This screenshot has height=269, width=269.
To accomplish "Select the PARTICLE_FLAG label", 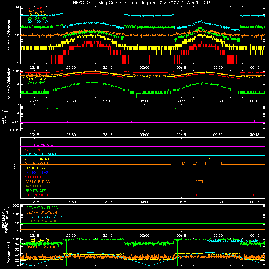I will tap(38, 181).
